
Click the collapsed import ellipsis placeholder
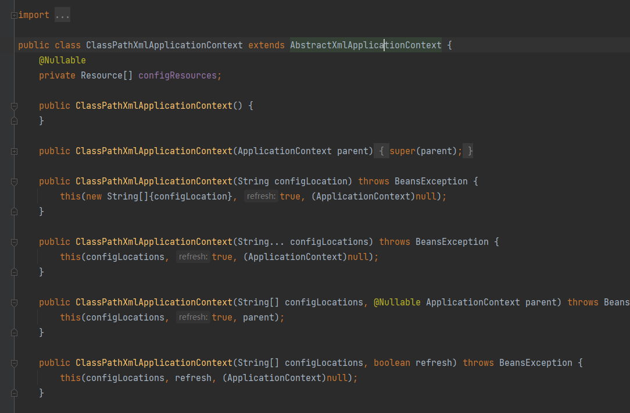point(62,15)
